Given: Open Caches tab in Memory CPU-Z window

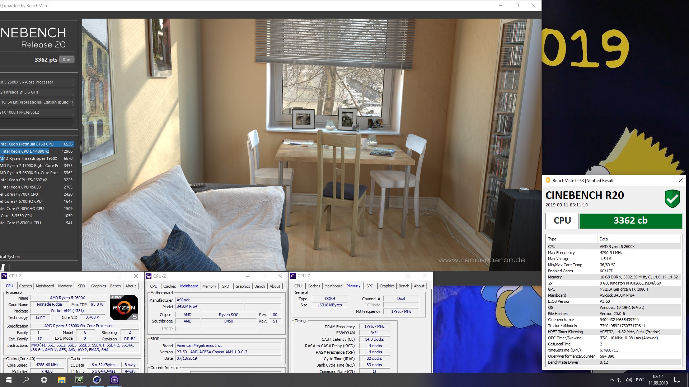Looking at the screenshot, I should pos(314,286).
